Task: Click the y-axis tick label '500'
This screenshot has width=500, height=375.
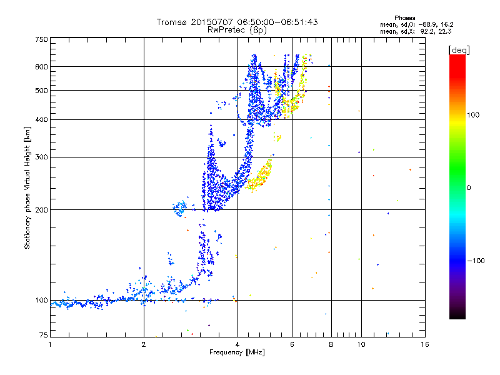Action: tap(41, 91)
